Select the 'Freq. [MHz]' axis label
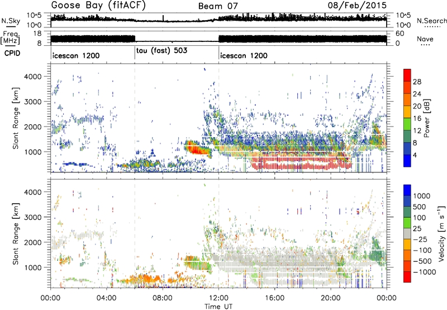Viewport: 447px width, 310px height. 10,37
